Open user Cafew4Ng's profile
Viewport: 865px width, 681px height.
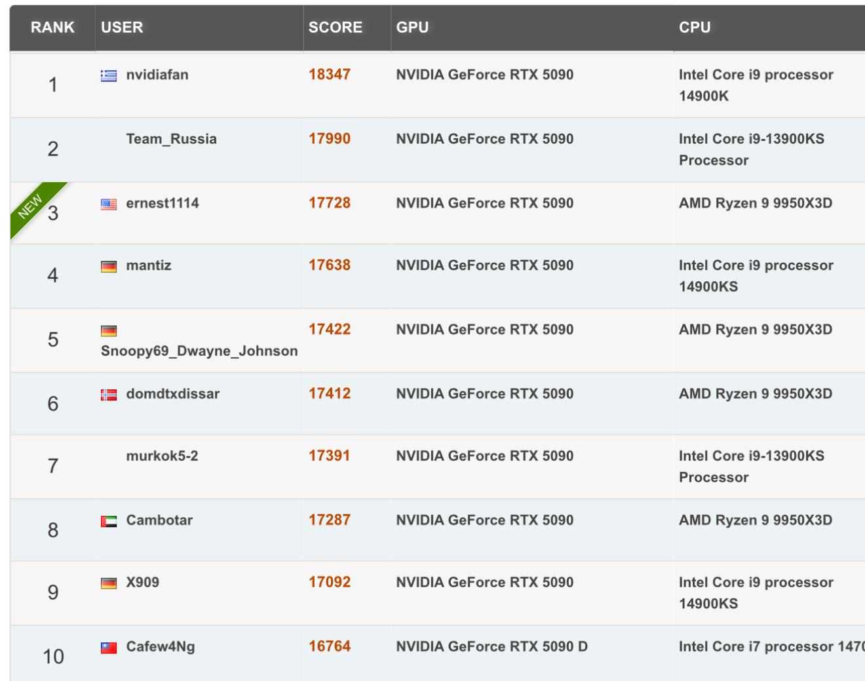click(161, 647)
